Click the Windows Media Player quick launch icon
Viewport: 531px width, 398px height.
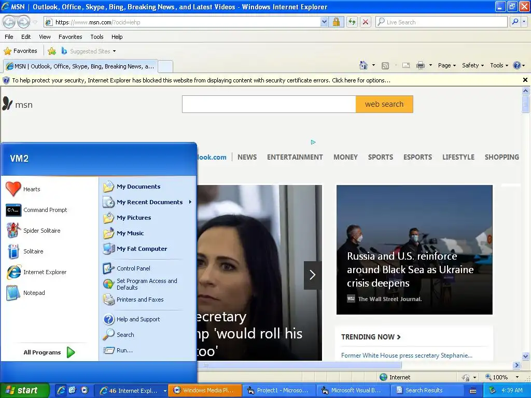pos(85,390)
